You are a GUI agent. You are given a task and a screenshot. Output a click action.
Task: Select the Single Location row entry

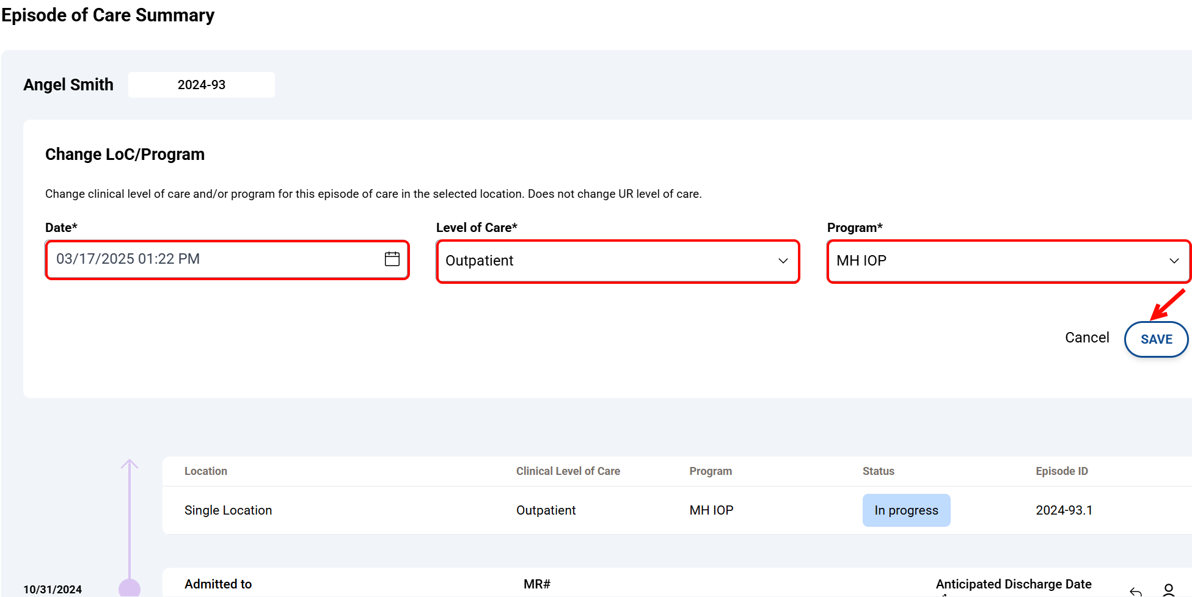pyautogui.click(x=228, y=510)
